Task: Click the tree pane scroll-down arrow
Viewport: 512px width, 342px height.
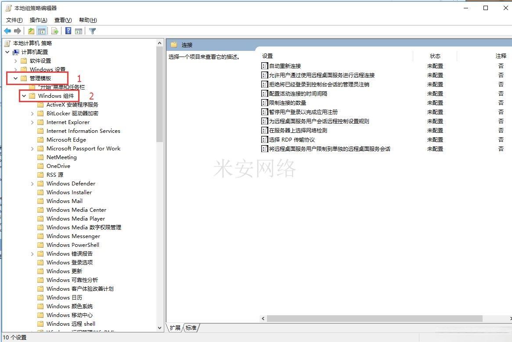Action: tap(159, 328)
